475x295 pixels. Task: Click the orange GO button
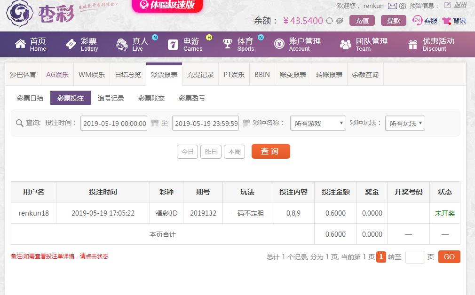(x=449, y=256)
